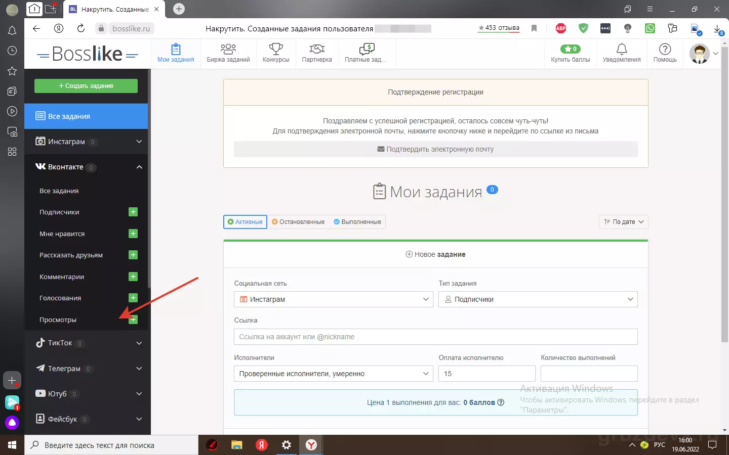Image resolution: width=729 pixels, height=455 pixels.
Task: Click Yandex home Я button in toolbar
Action: (59, 29)
